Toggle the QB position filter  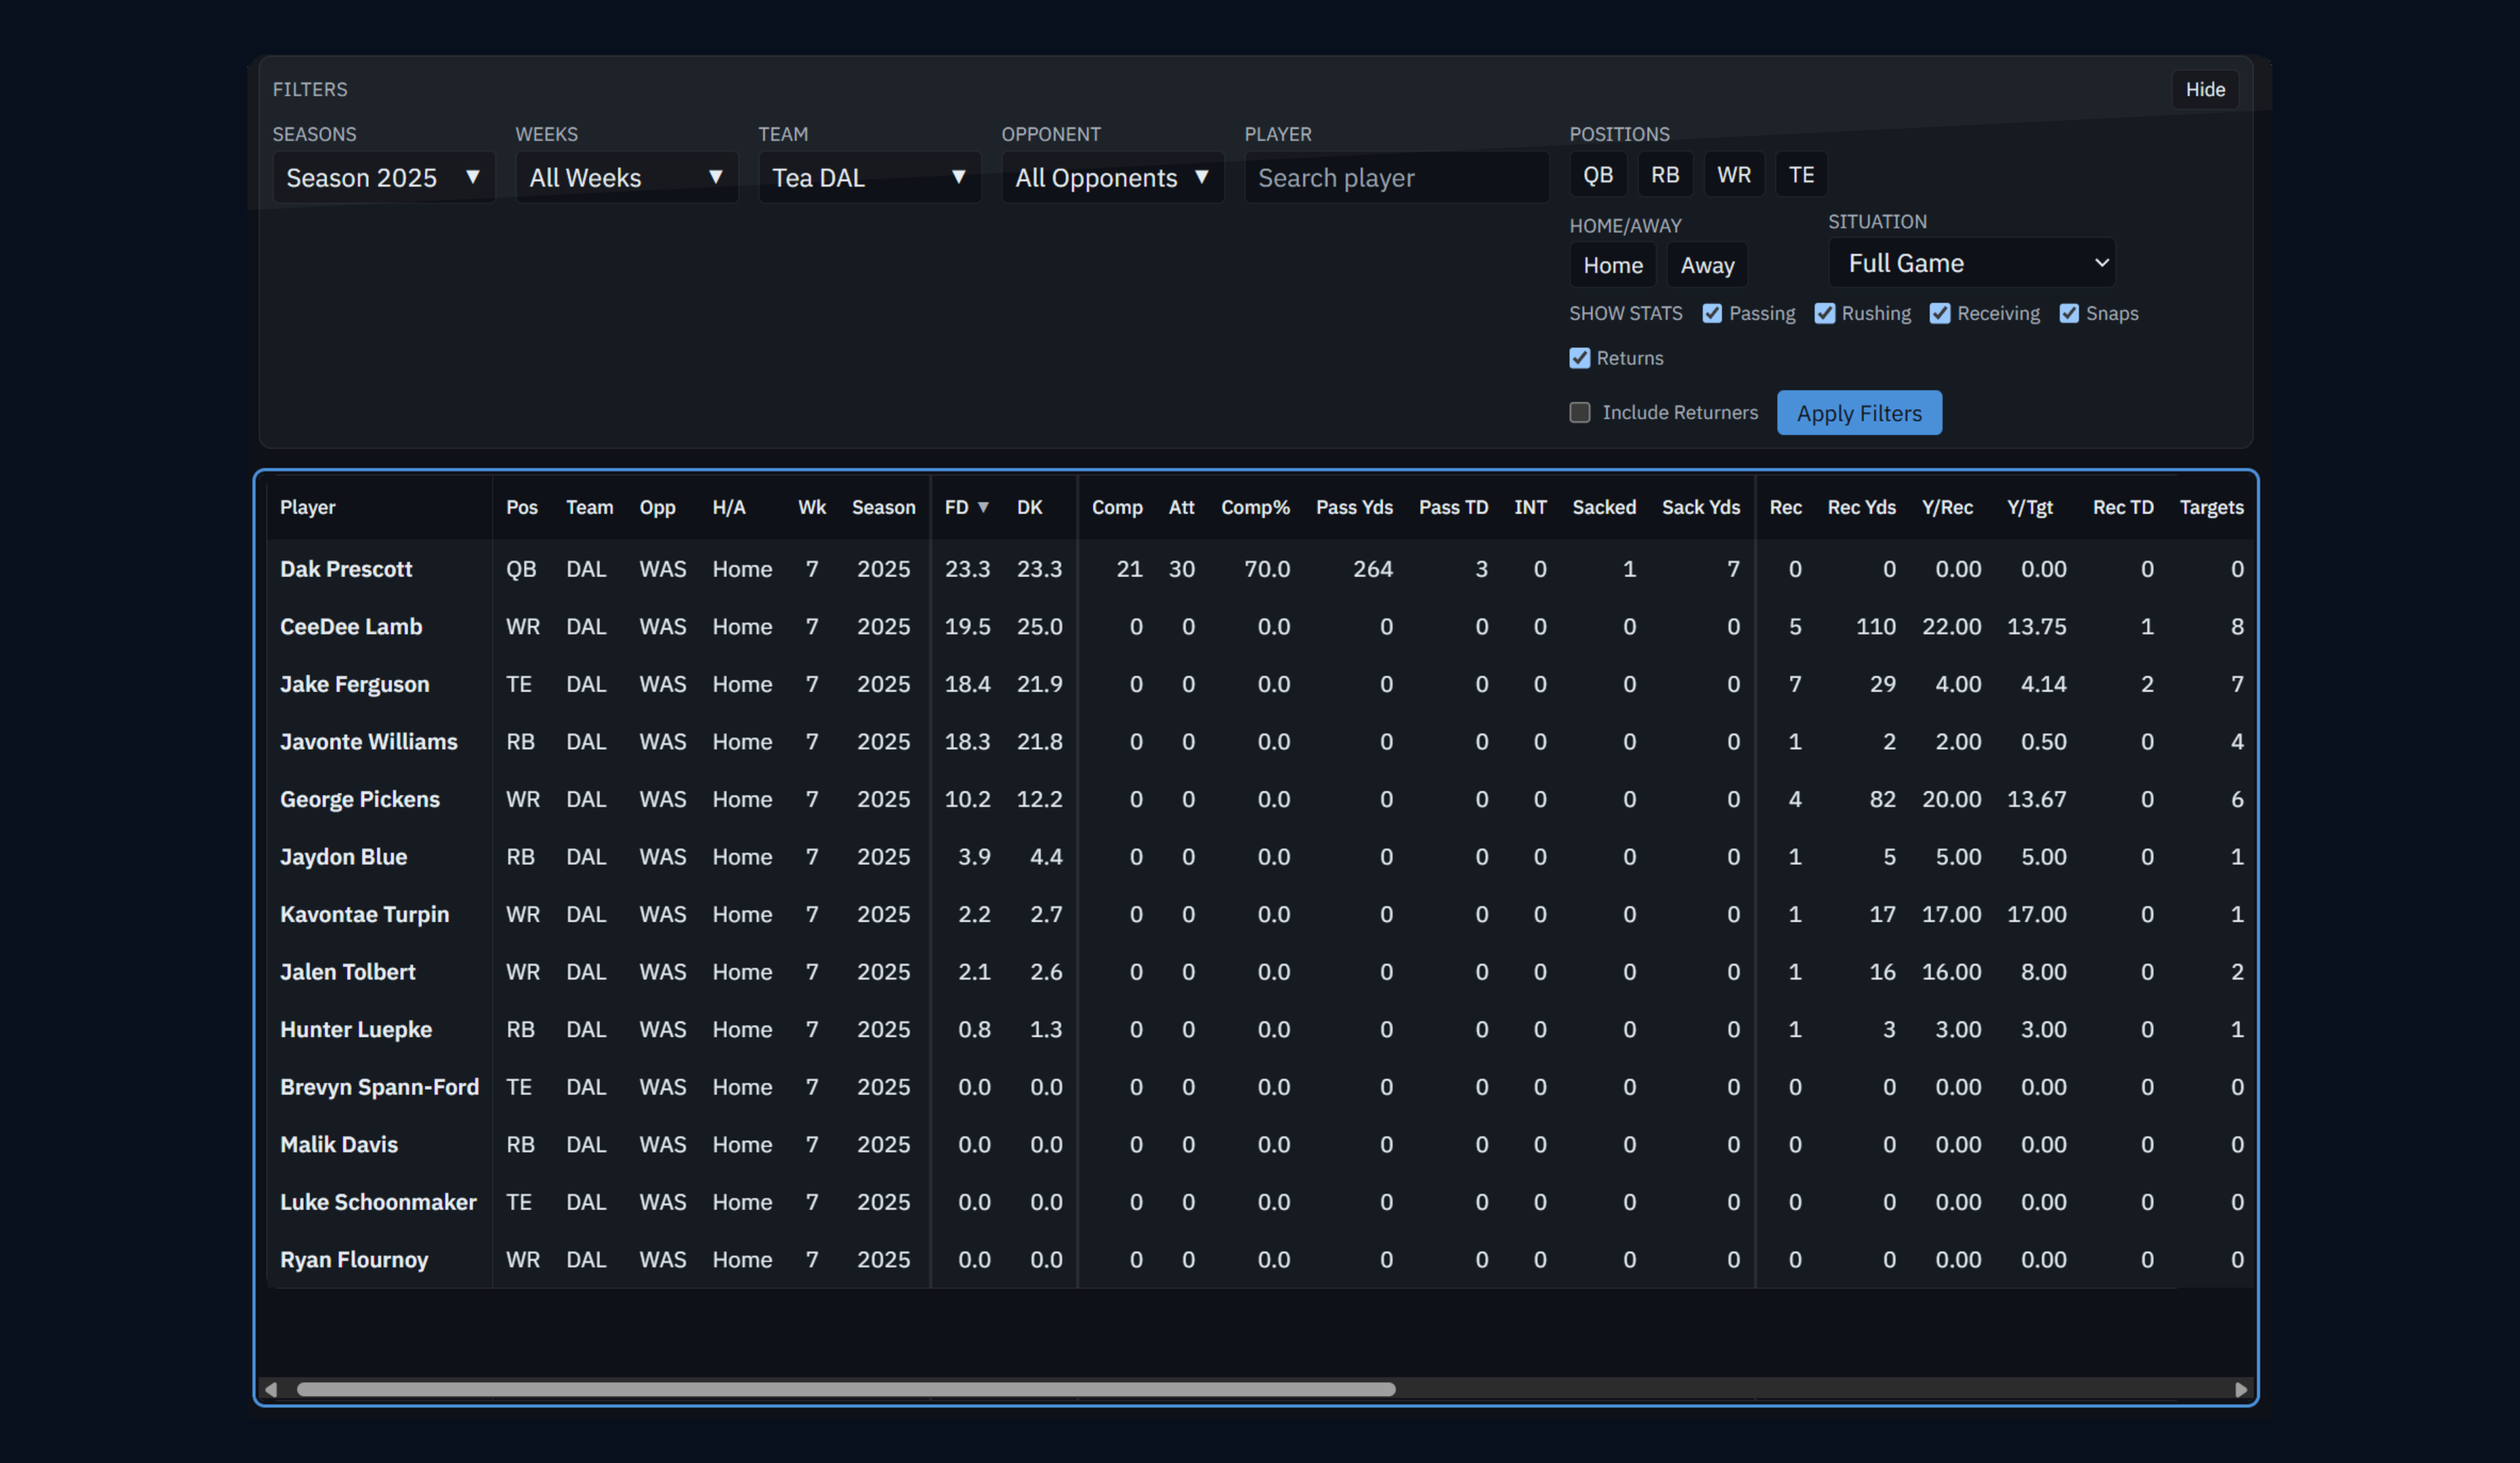pos(1598,175)
